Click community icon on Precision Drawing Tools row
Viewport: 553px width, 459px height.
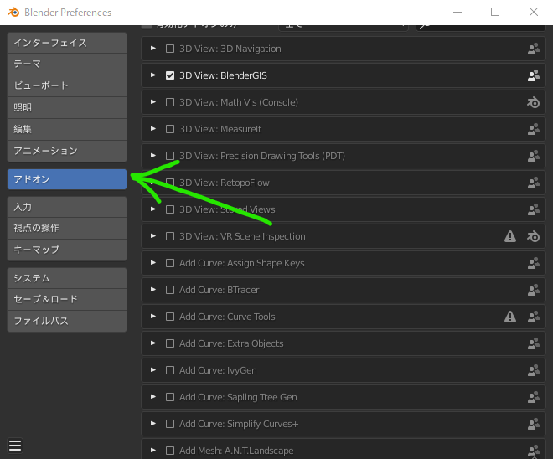[533, 156]
